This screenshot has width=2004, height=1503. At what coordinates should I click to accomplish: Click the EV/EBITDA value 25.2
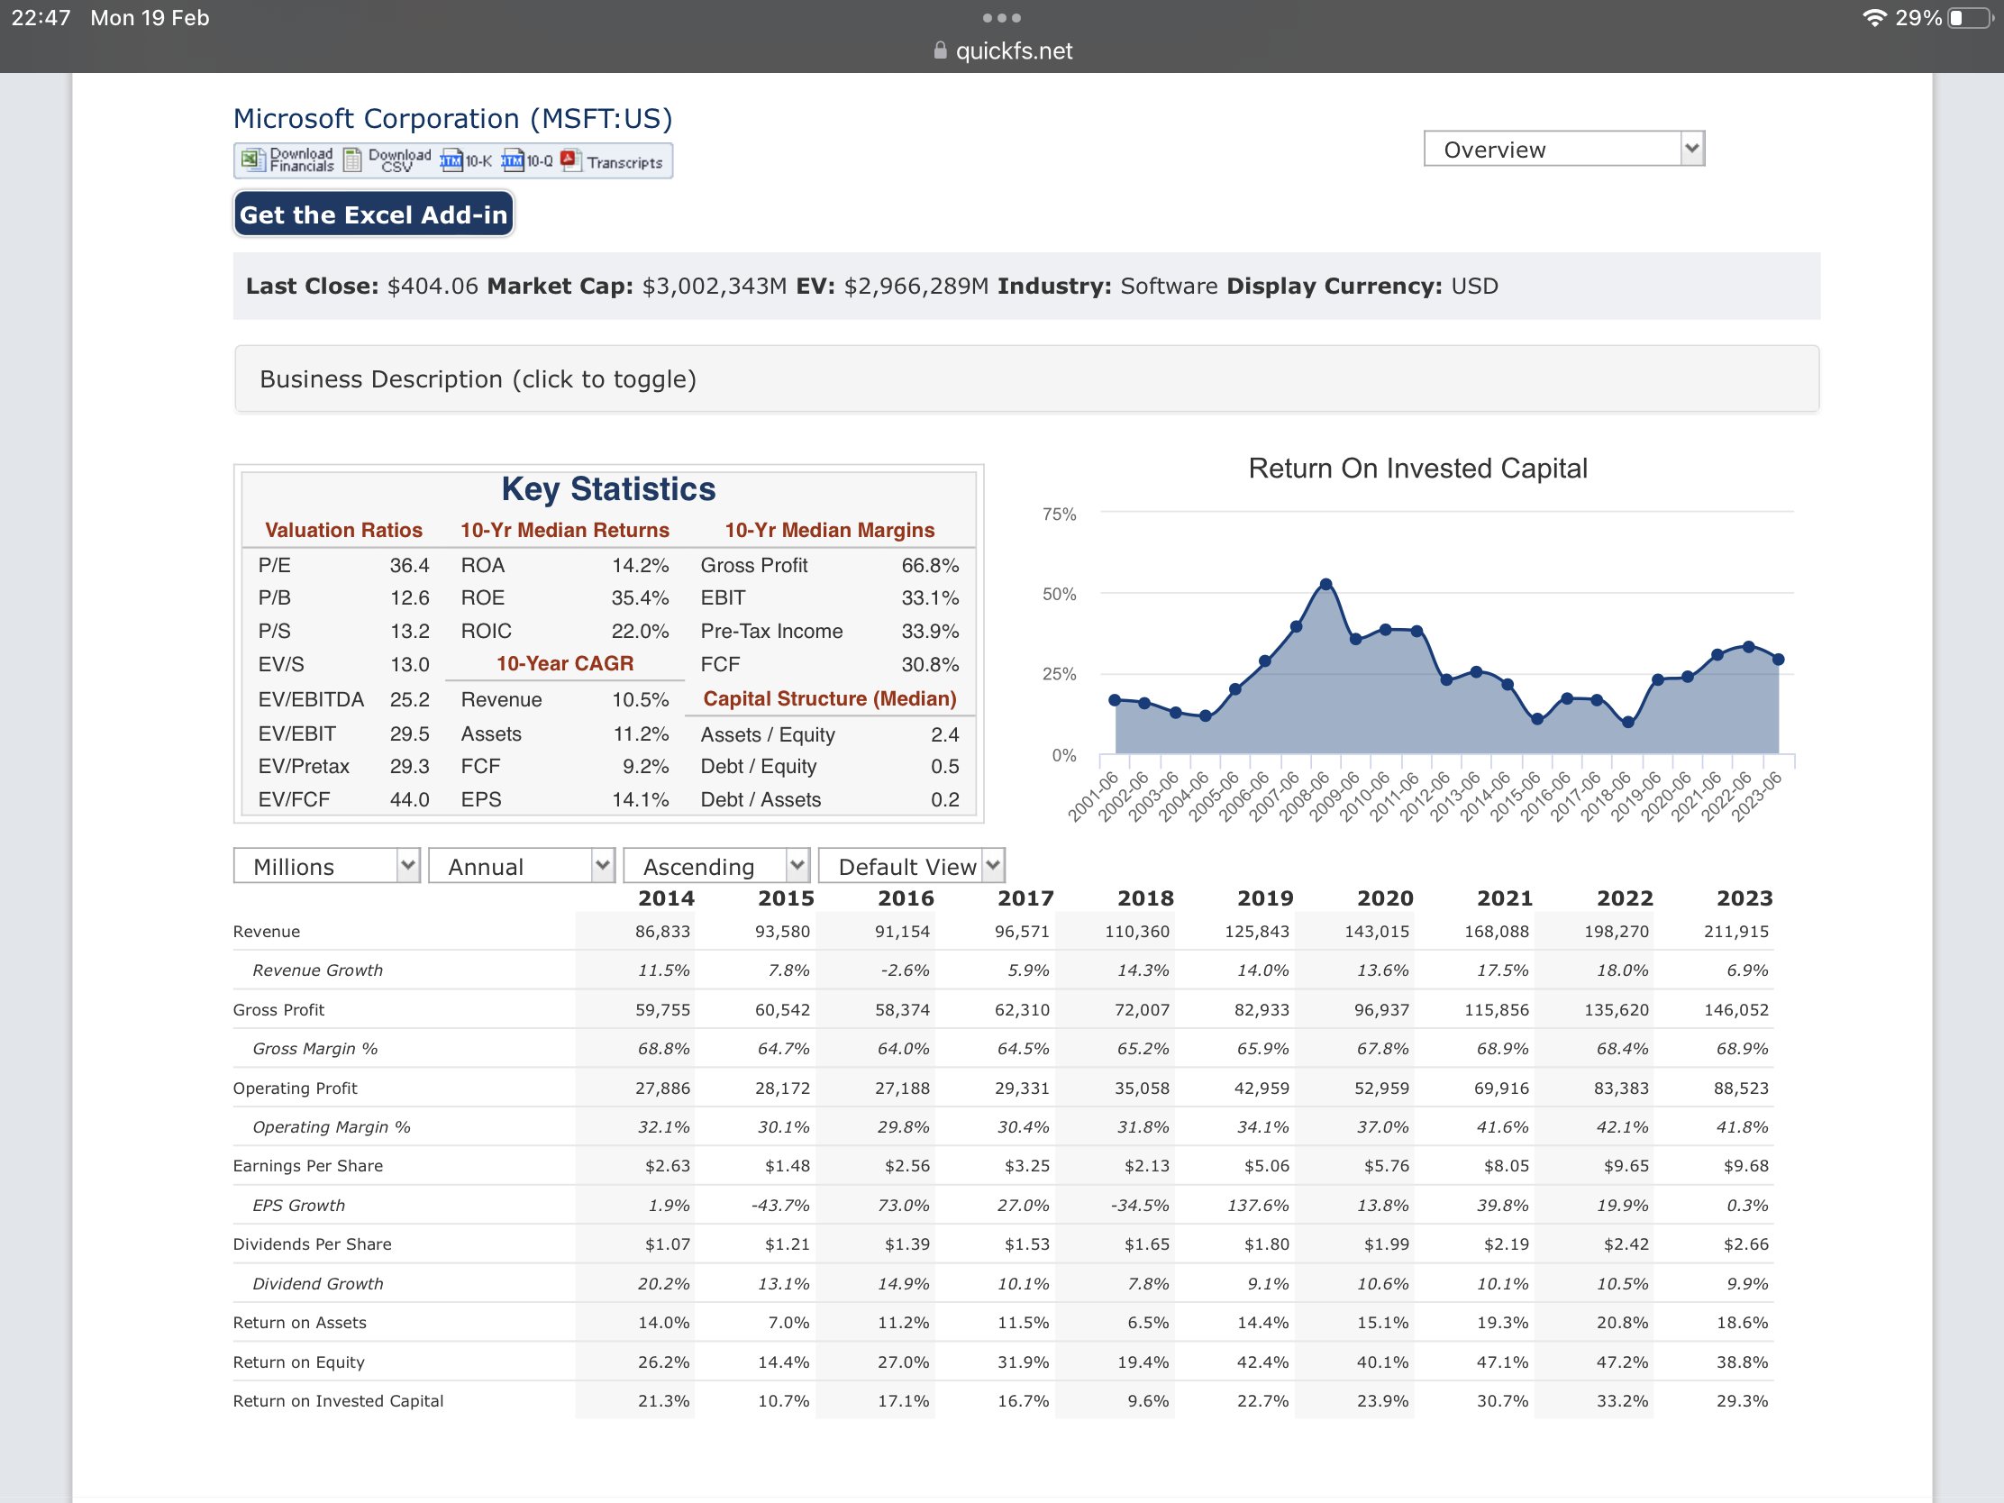(409, 699)
